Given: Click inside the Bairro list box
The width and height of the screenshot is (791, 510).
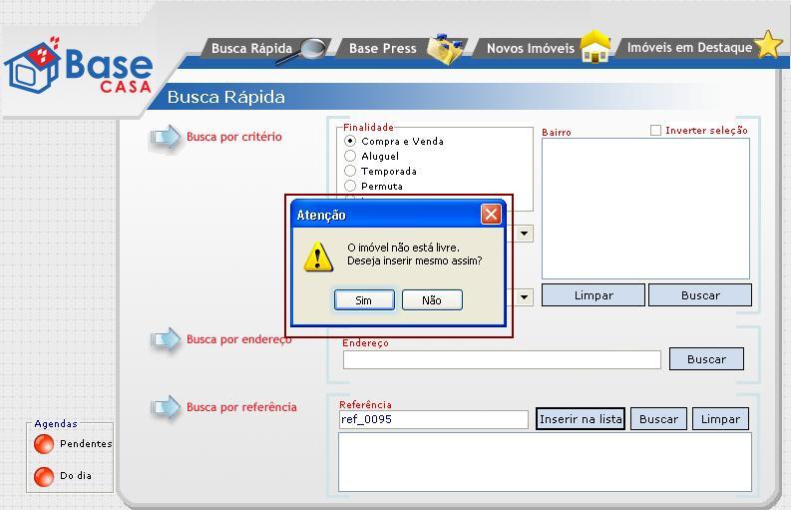Looking at the screenshot, I should tap(645, 209).
